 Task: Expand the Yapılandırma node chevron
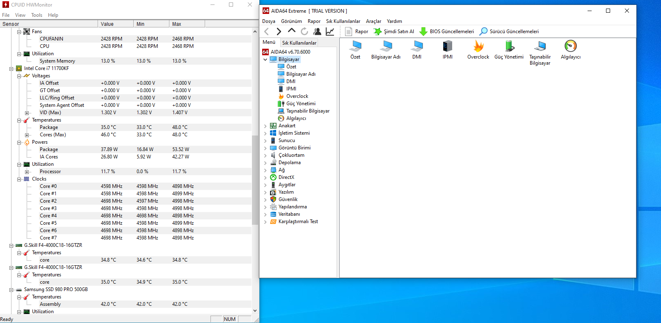click(265, 207)
